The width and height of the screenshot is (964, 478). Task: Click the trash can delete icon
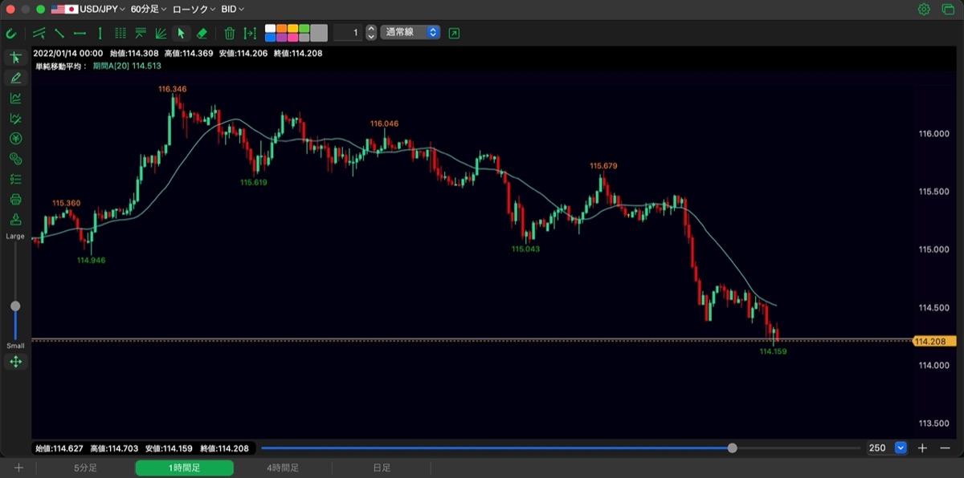coord(230,34)
